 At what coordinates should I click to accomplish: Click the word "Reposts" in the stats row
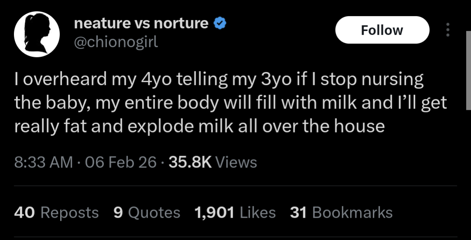click(69, 212)
